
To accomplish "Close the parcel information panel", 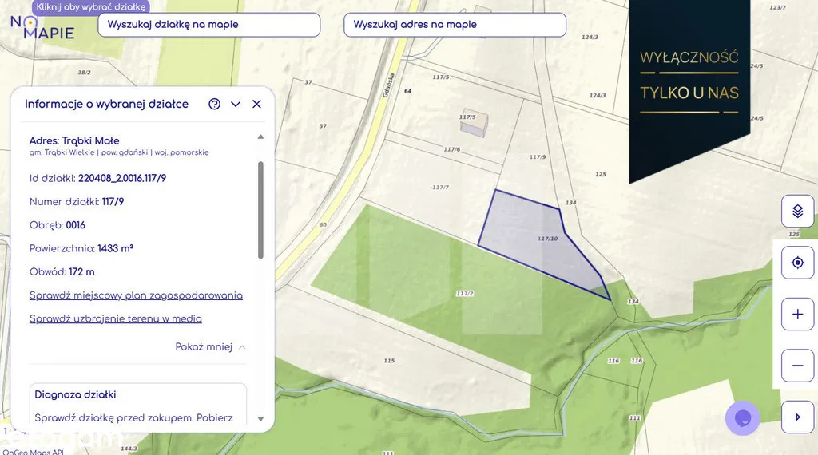I will pyautogui.click(x=256, y=104).
